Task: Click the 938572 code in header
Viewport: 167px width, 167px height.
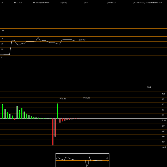Action: tap(112, 3)
